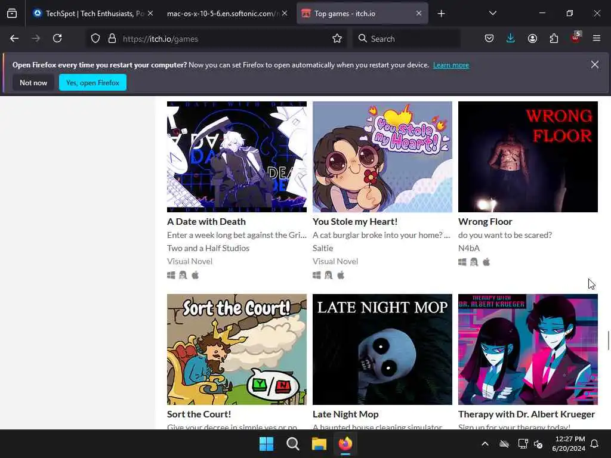611x458 pixels.
Task: Open Two and a Half Studios author link
Action: point(208,248)
